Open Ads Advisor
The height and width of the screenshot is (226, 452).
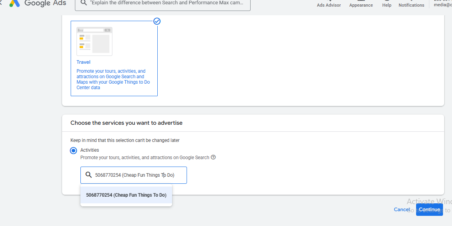(x=329, y=4)
